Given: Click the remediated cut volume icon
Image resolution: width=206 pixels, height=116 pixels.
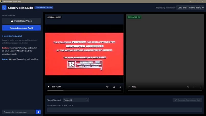Looking at the screenshot, I should [x=188, y=87].
